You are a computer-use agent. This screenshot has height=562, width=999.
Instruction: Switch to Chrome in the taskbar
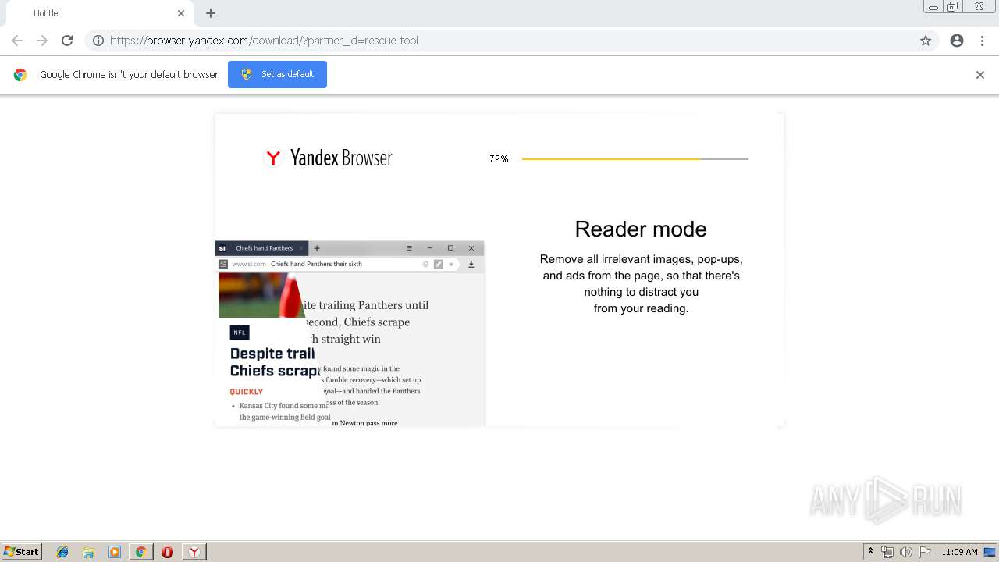point(140,552)
